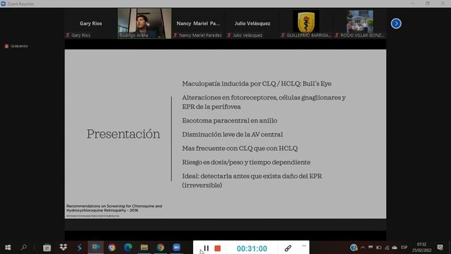Click battery icon in system tray

pyautogui.click(x=378, y=248)
